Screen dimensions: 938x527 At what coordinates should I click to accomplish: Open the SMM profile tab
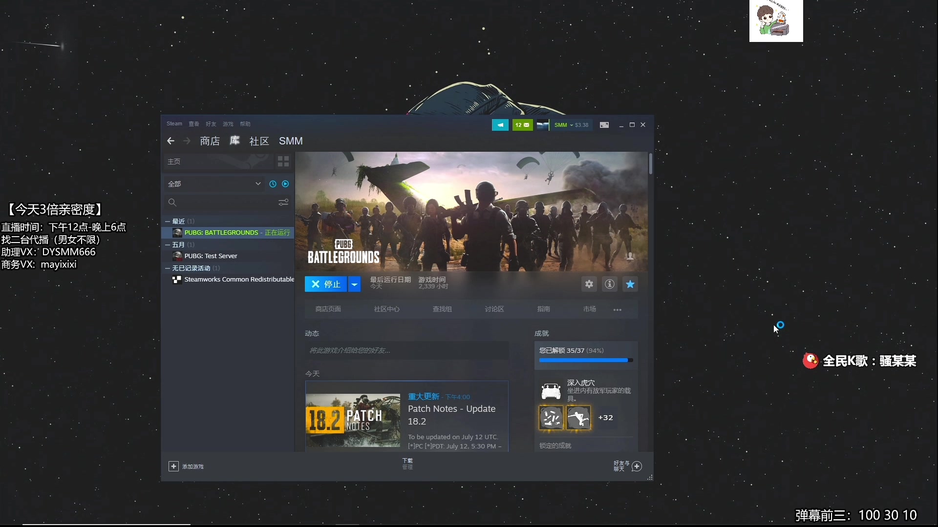tap(291, 141)
